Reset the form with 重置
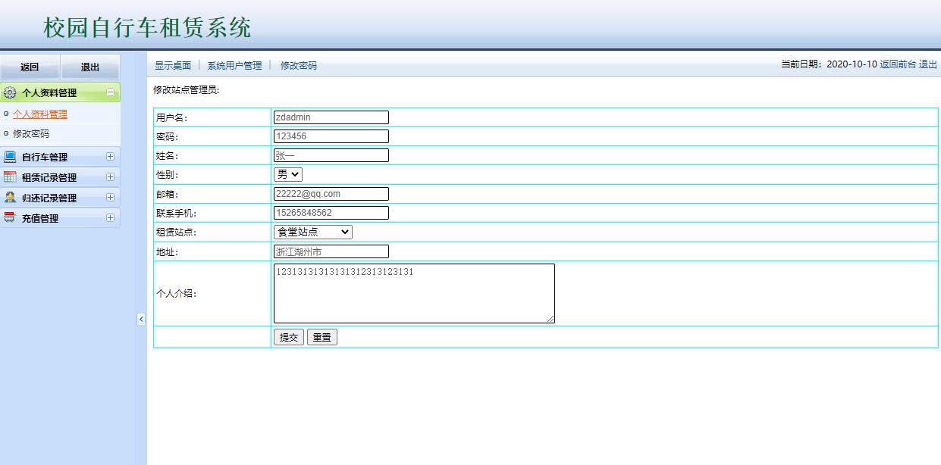The height and width of the screenshot is (465, 941). tap(322, 338)
